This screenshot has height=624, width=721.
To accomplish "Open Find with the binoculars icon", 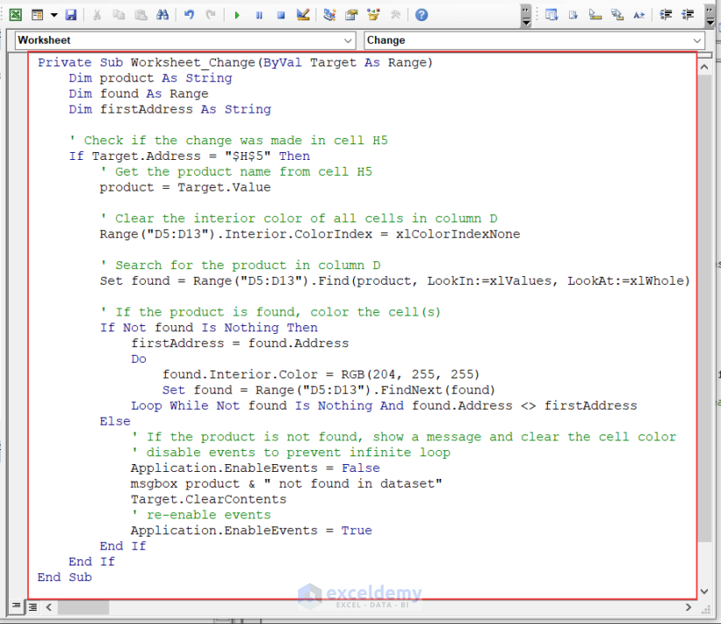I will click(x=163, y=15).
